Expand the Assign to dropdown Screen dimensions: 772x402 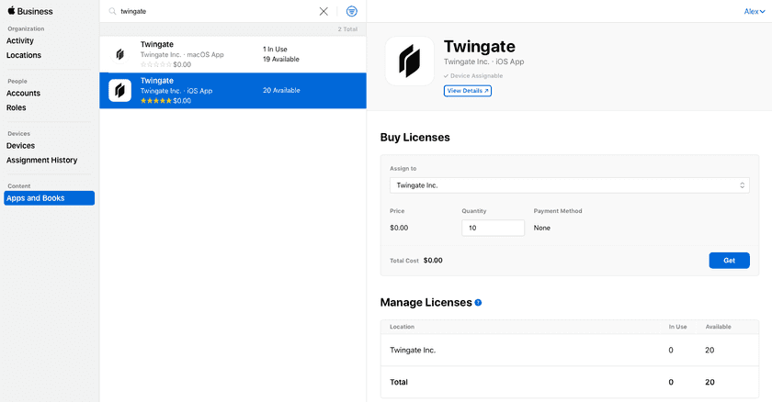(569, 185)
